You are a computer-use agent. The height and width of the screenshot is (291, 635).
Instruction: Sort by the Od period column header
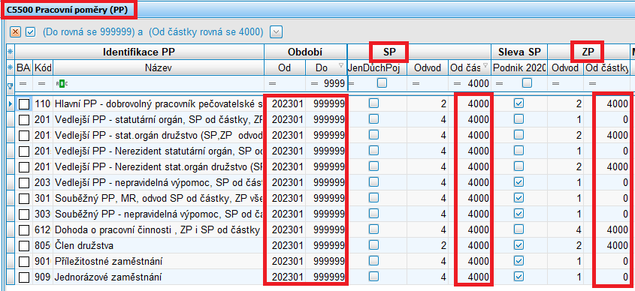point(284,68)
